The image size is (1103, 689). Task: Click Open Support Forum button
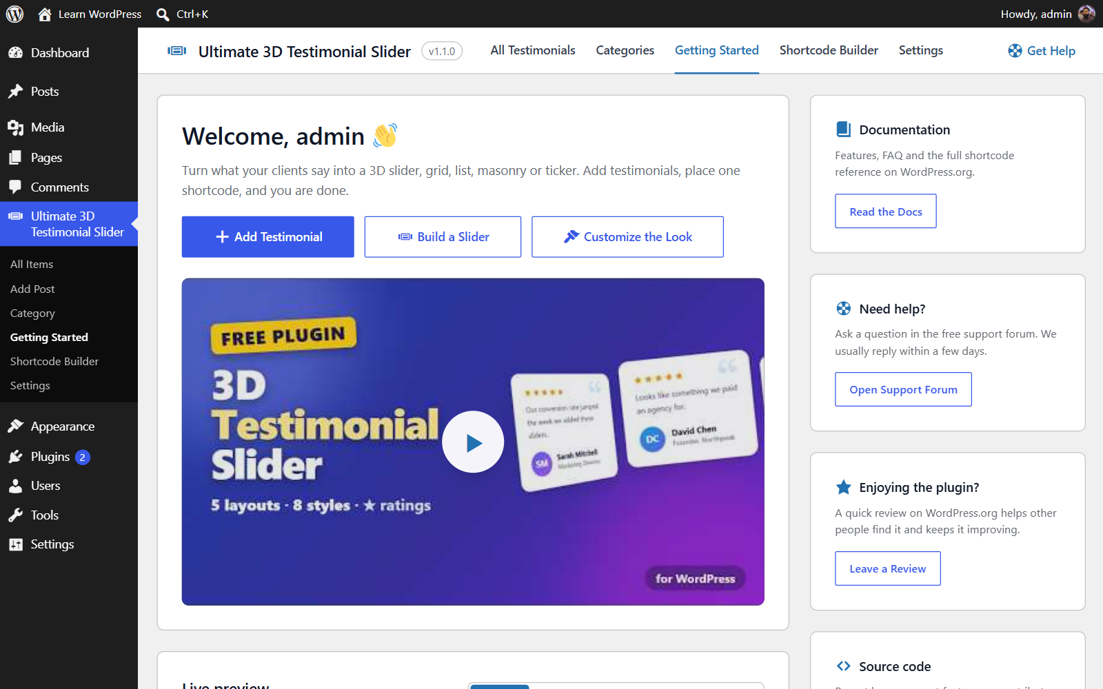coord(903,389)
